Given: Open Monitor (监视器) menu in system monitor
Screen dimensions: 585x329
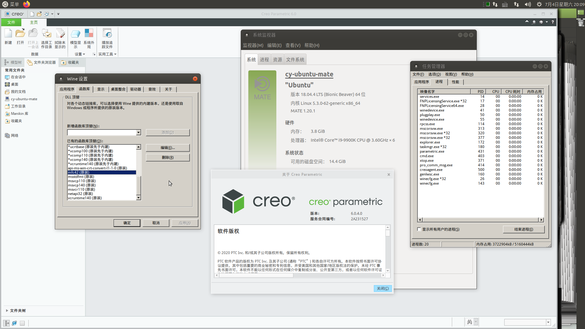Looking at the screenshot, I should (x=253, y=45).
